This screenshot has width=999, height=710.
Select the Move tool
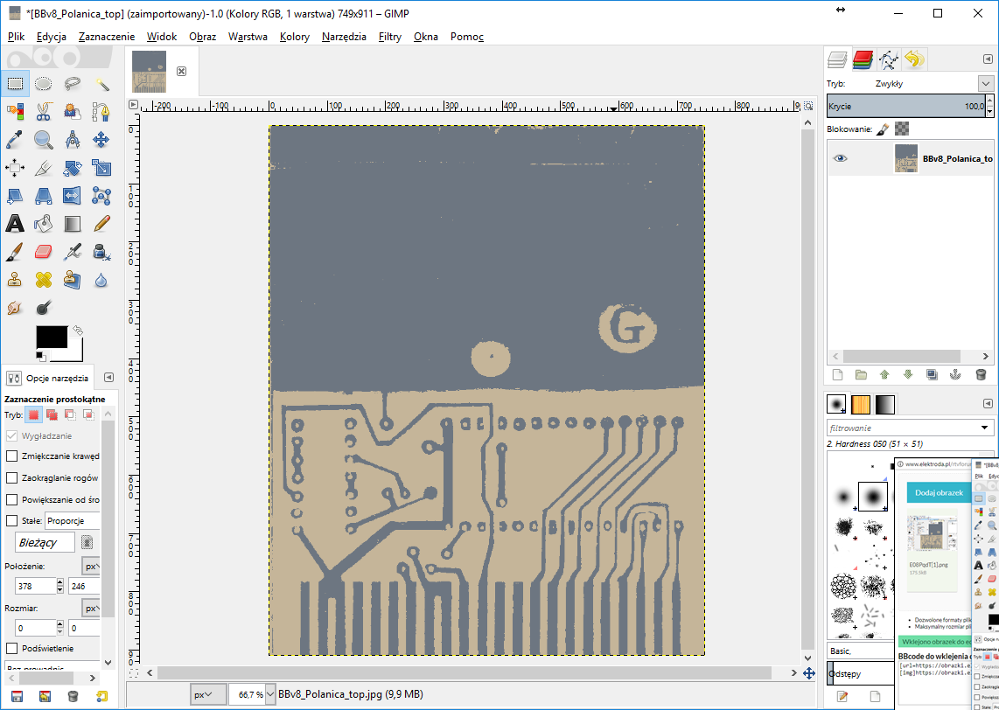tap(101, 139)
